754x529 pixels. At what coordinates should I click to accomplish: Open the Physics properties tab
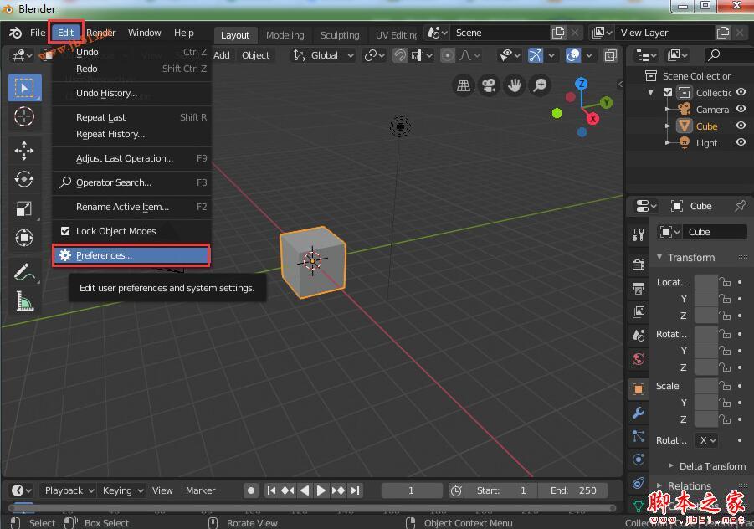point(639,460)
